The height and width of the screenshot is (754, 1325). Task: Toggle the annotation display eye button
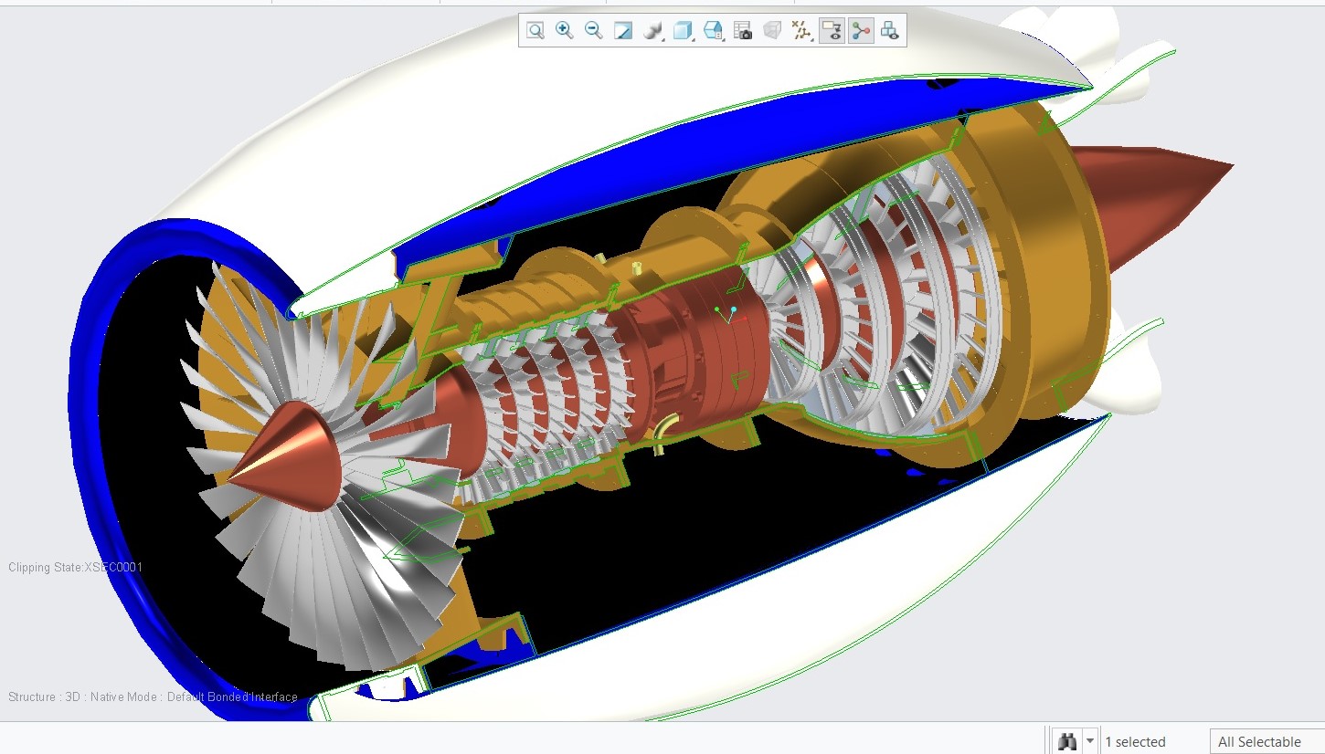[832, 31]
